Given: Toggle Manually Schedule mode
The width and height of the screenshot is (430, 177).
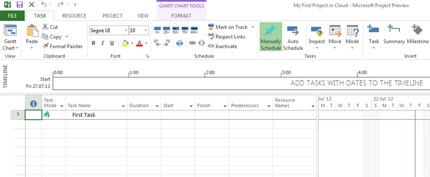Looking at the screenshot, I should coord(270,37).
